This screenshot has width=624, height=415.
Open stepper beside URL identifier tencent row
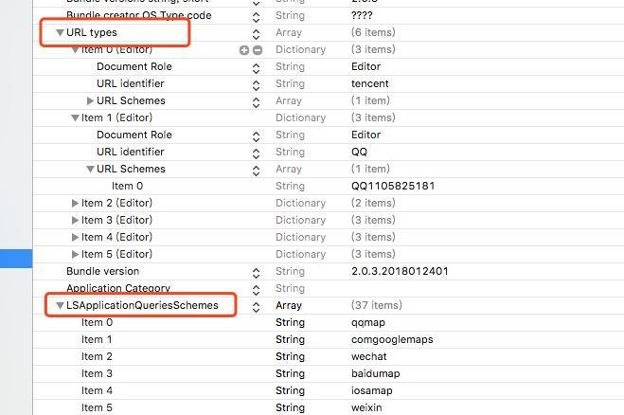tap(256, 85)
